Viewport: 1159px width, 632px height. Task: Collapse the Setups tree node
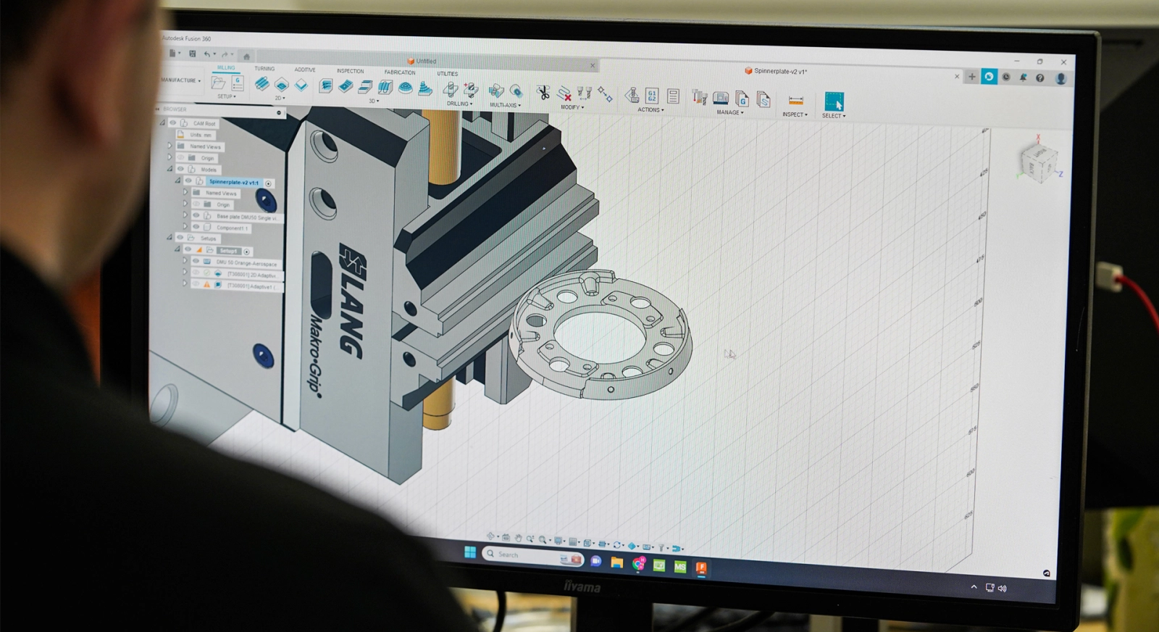pos(170,237)
